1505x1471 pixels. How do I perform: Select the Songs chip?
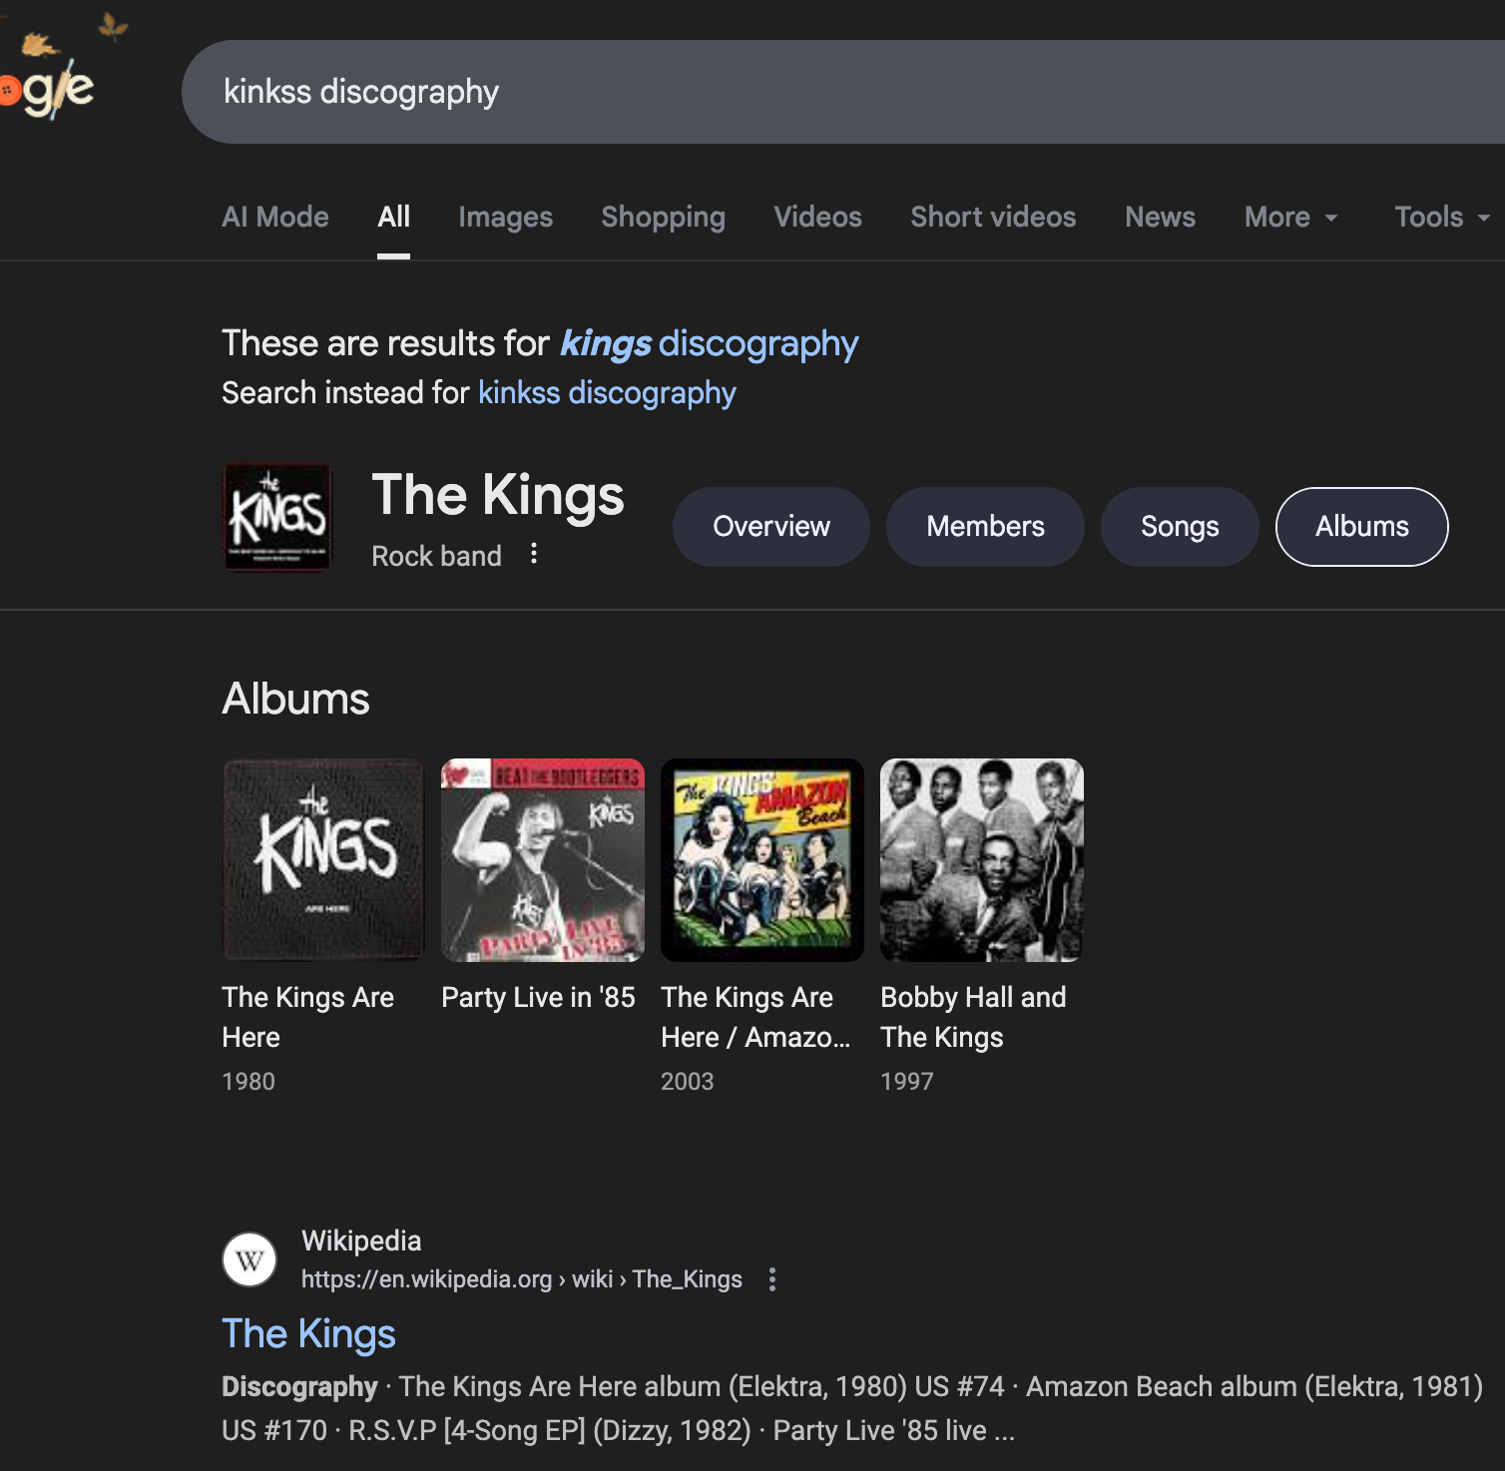1180,527
